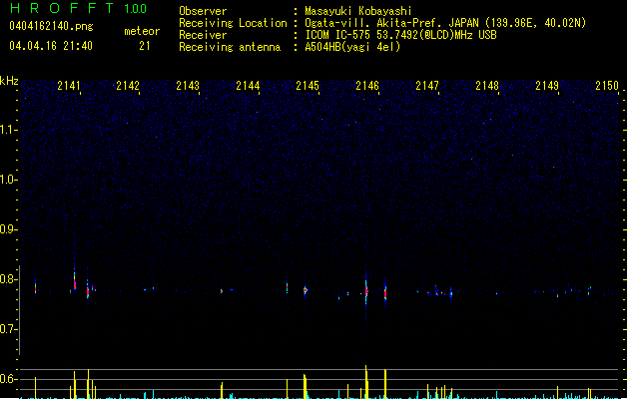Click the 2146 time axis marker
628x399 pixels.
point(367,86)
